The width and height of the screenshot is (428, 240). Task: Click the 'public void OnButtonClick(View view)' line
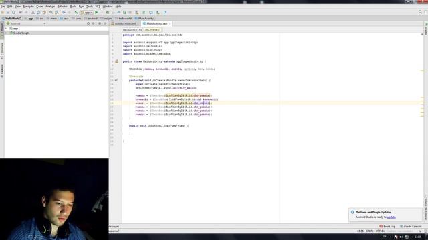click(x=158, y=126)
